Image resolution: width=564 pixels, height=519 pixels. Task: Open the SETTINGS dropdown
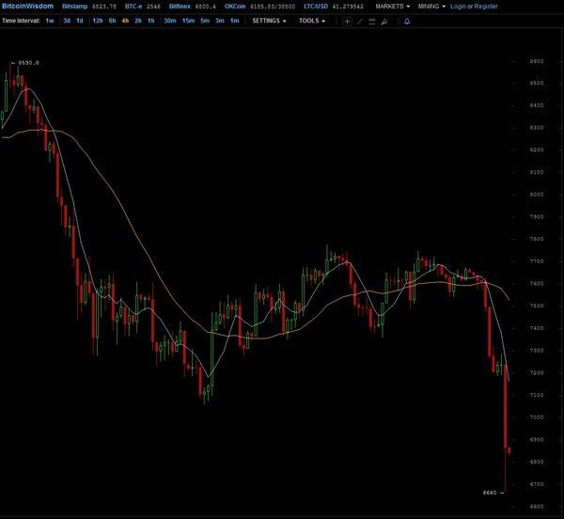point(269,21)
